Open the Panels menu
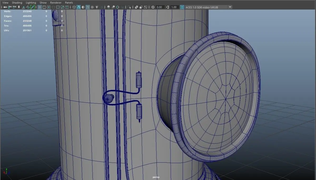 69,2
